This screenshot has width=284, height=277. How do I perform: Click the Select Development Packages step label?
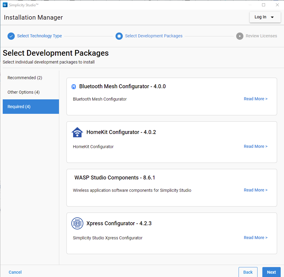point(154,36)
